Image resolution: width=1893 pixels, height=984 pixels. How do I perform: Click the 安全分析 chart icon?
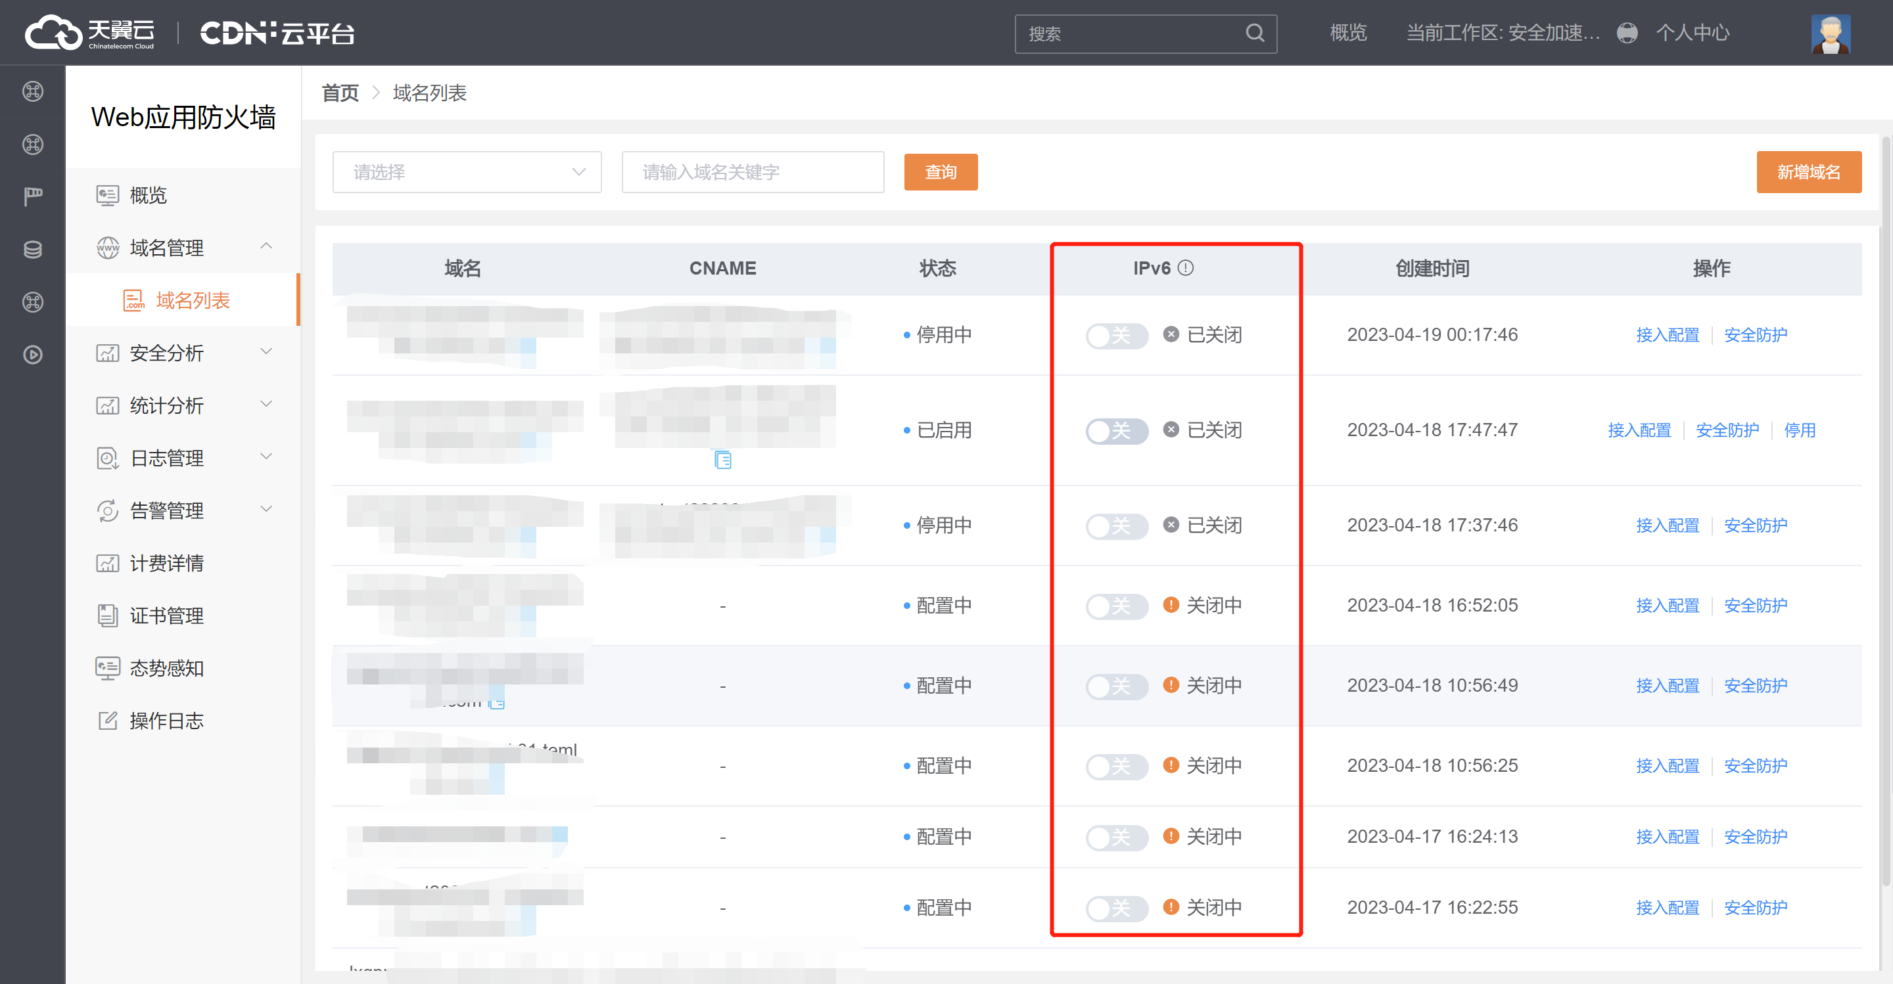click(107, 353)
